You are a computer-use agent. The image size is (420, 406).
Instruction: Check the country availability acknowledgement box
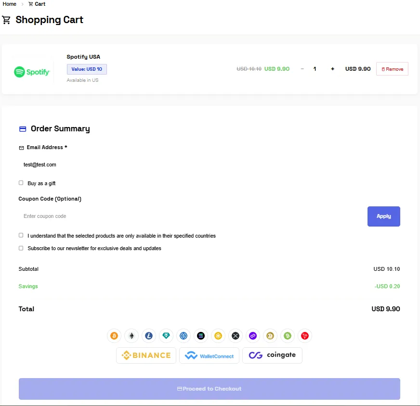coord(21,235)
